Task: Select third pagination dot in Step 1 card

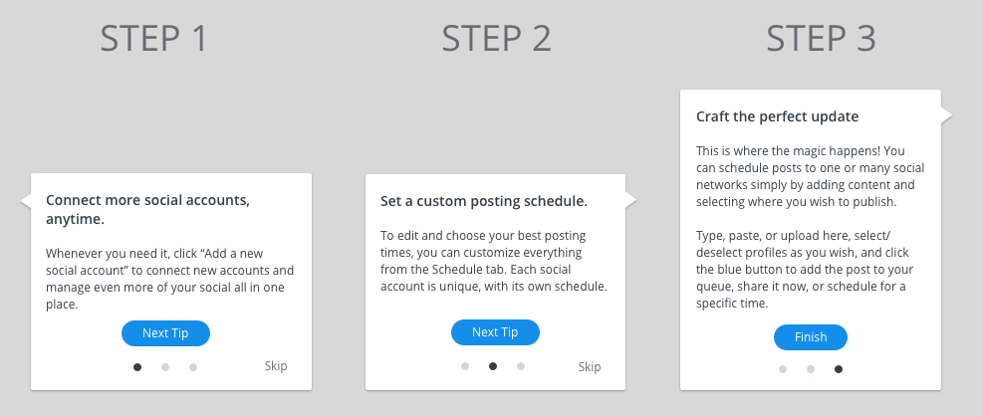Action: (193, 367)
